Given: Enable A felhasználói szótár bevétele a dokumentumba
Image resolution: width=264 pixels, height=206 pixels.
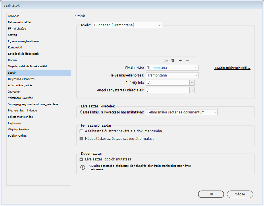Looking at the screenshot, I should click(x=81, y=131).
